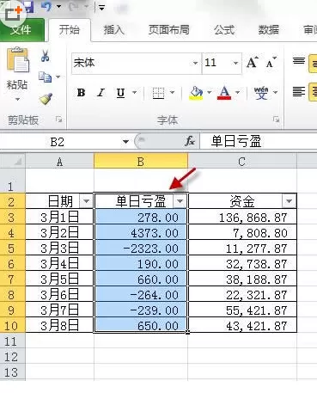Toggle Bold formatting

(81, 93)
